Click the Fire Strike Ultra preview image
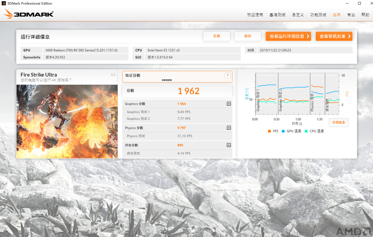 click(67, 121)
